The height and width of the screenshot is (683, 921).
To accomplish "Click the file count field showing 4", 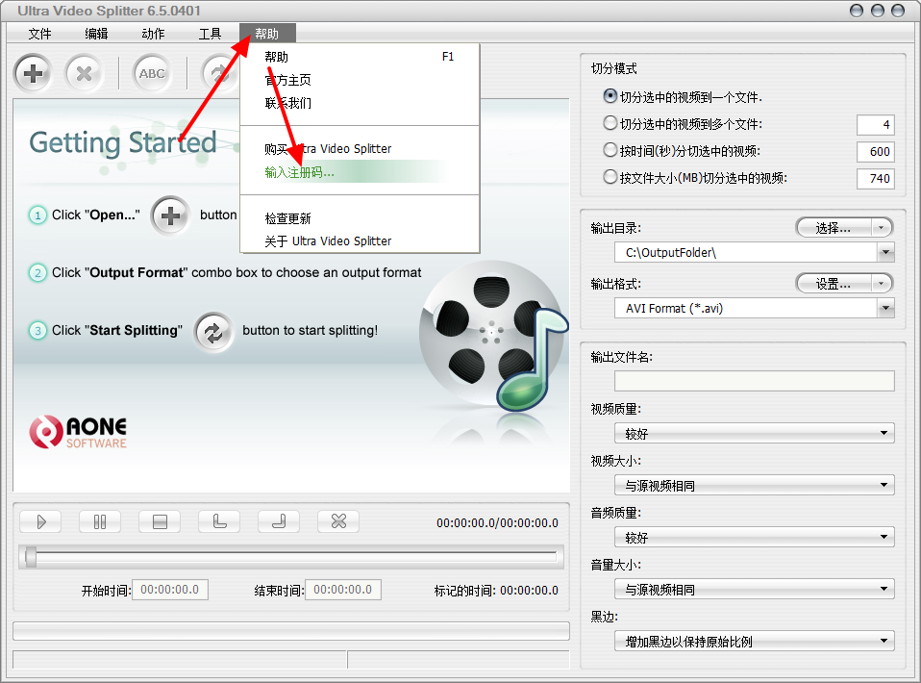I will tap(875, 125).
